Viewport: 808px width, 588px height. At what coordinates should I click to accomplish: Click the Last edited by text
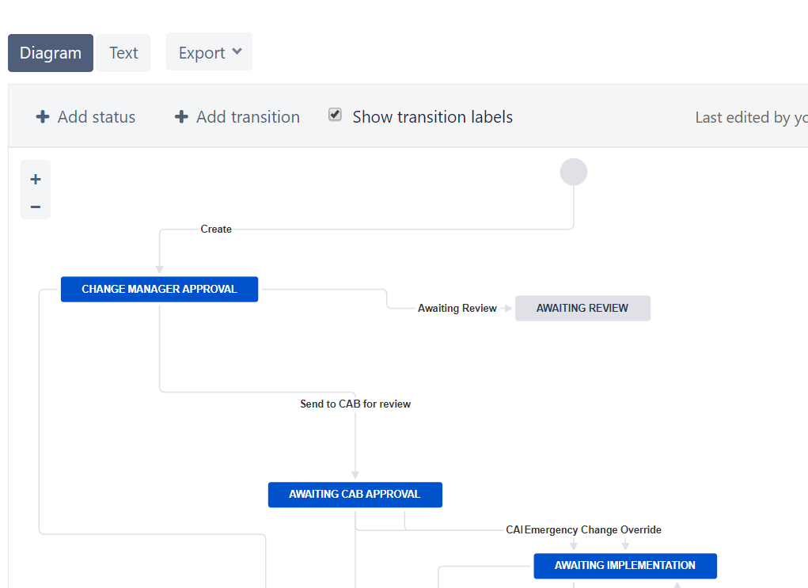click(x=751, y=117)
